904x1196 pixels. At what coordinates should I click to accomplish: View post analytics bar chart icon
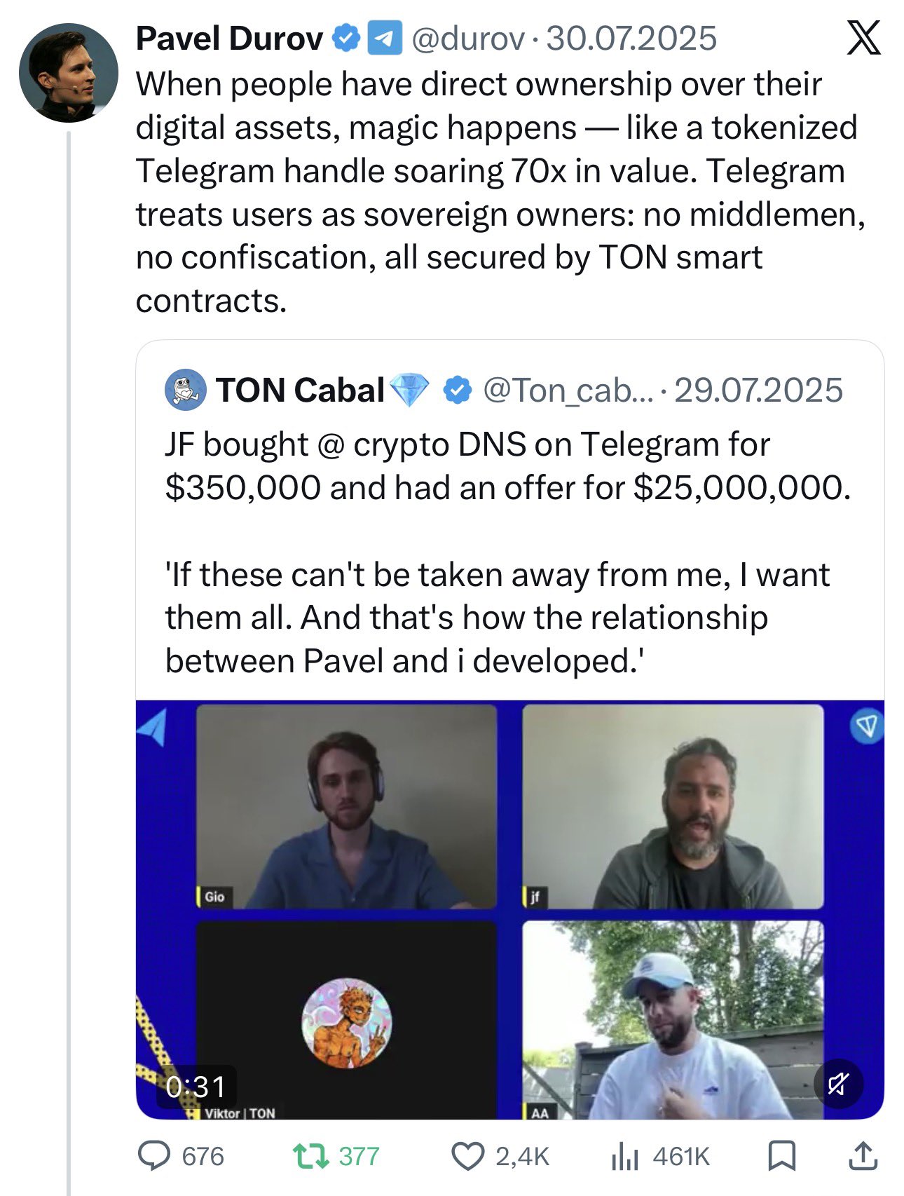[x=624, y=1156]
